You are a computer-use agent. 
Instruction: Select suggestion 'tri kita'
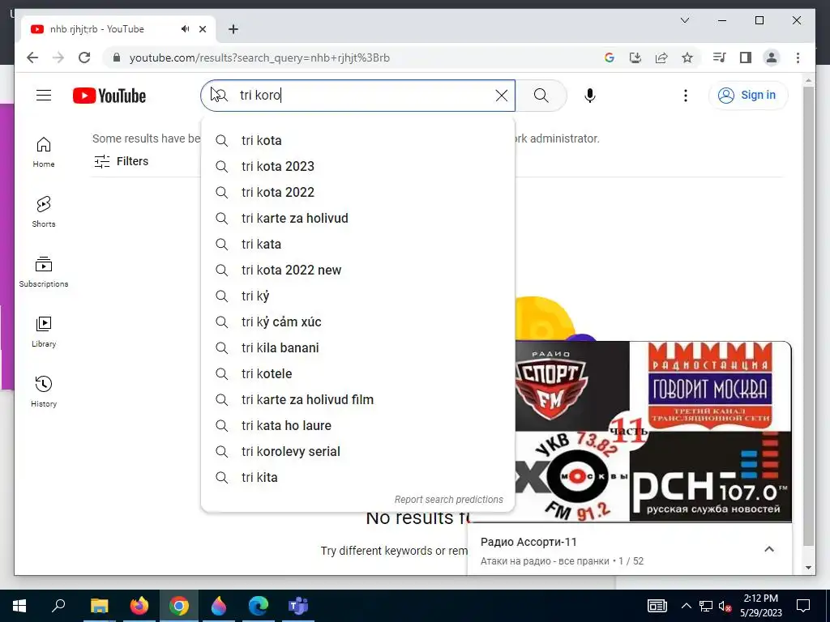click(357, 478)
